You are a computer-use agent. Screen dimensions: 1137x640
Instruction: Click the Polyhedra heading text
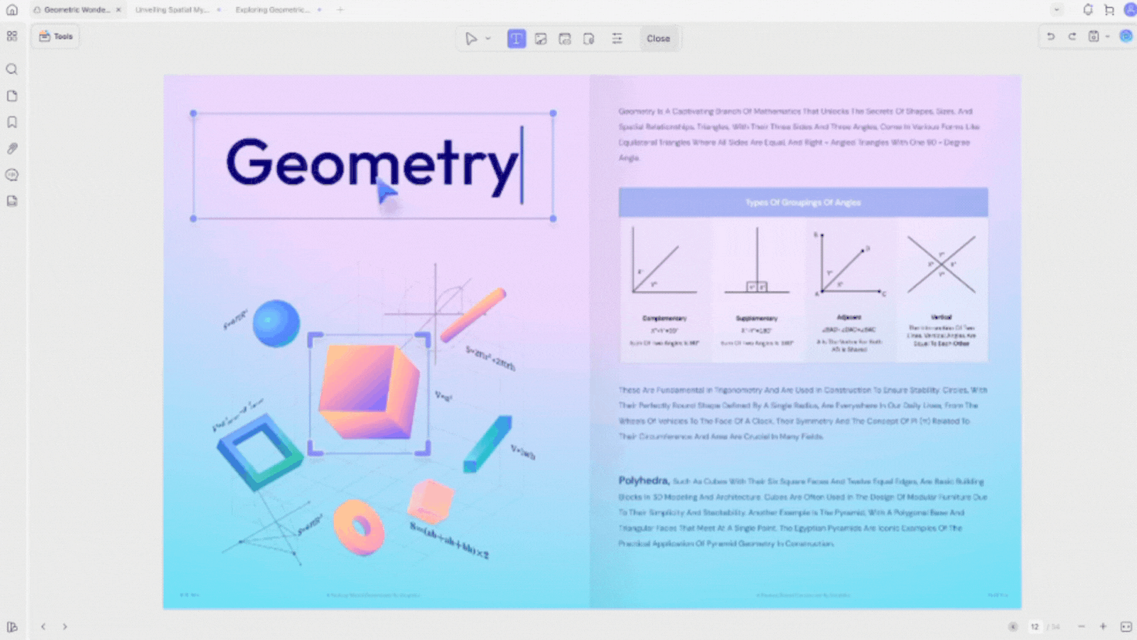(643, 481)
